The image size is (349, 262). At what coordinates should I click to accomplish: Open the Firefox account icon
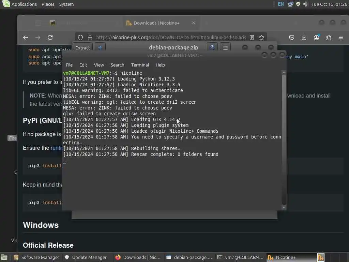316,38
